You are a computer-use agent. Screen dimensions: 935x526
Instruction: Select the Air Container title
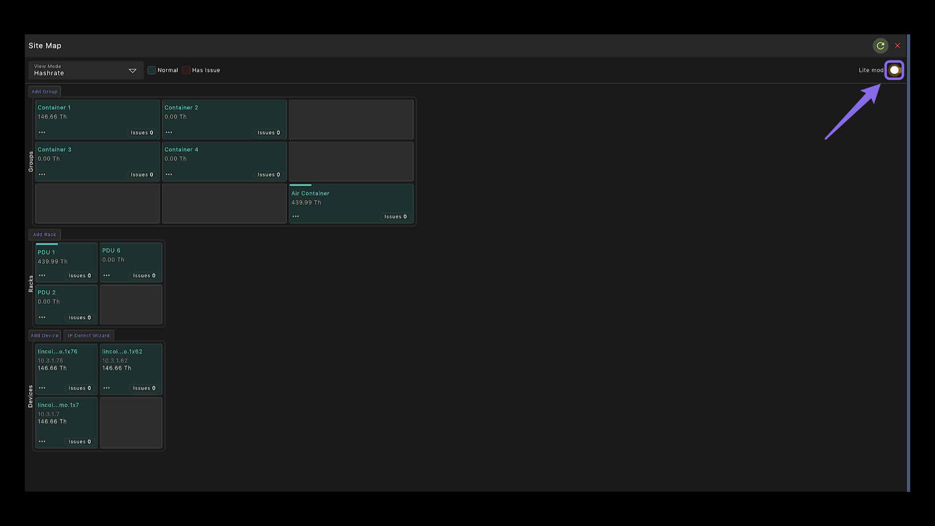point(310,193)
